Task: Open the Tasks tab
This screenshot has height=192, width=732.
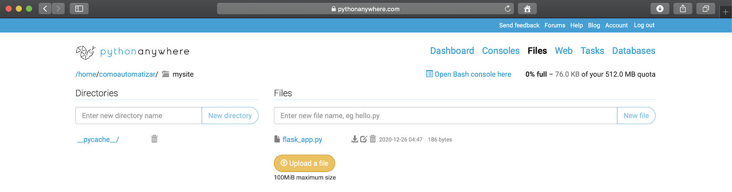Action: (x=592, y=51)
